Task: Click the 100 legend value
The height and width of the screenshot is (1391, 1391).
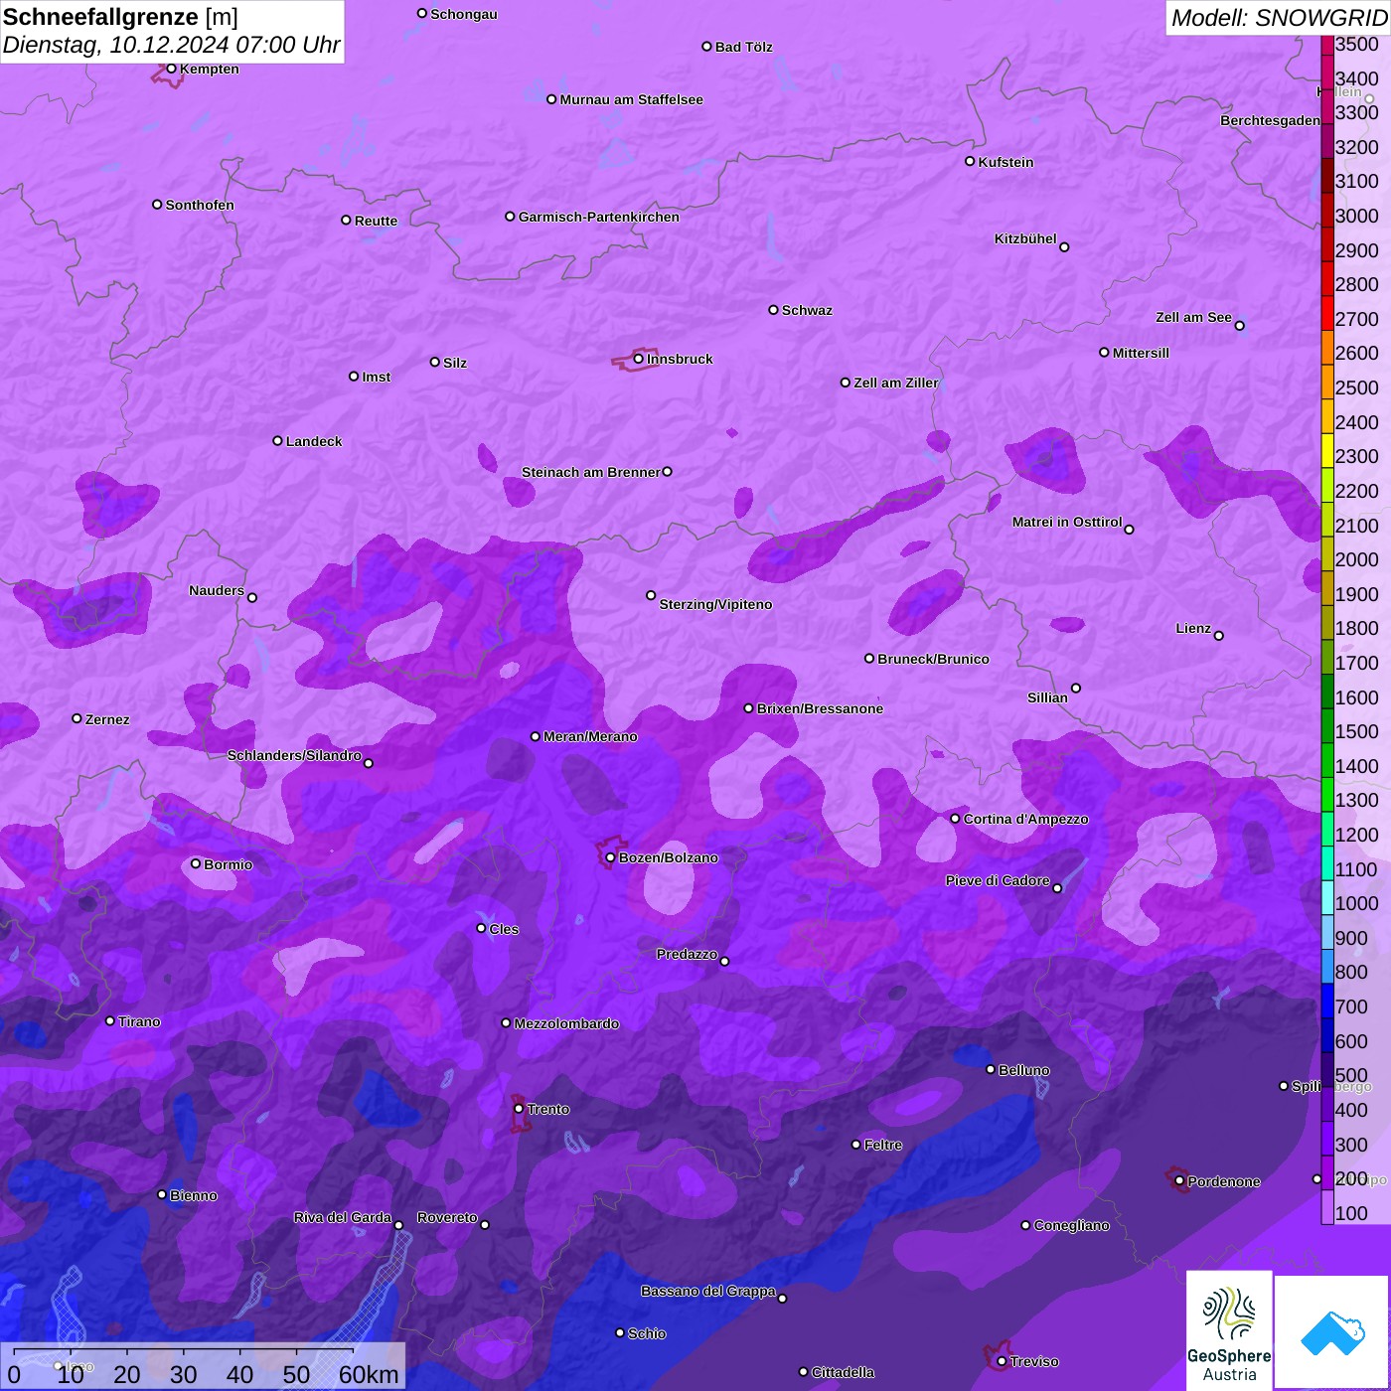Action: point(1352,1213)
